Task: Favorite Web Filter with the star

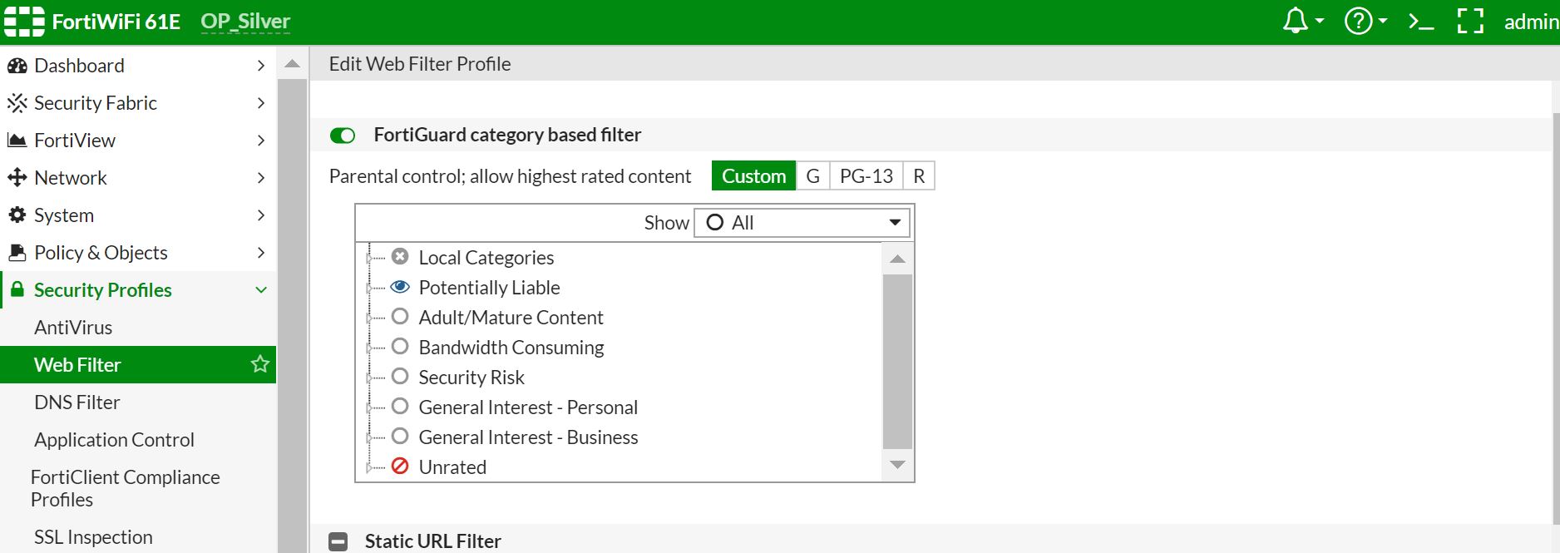Action: 260,364
